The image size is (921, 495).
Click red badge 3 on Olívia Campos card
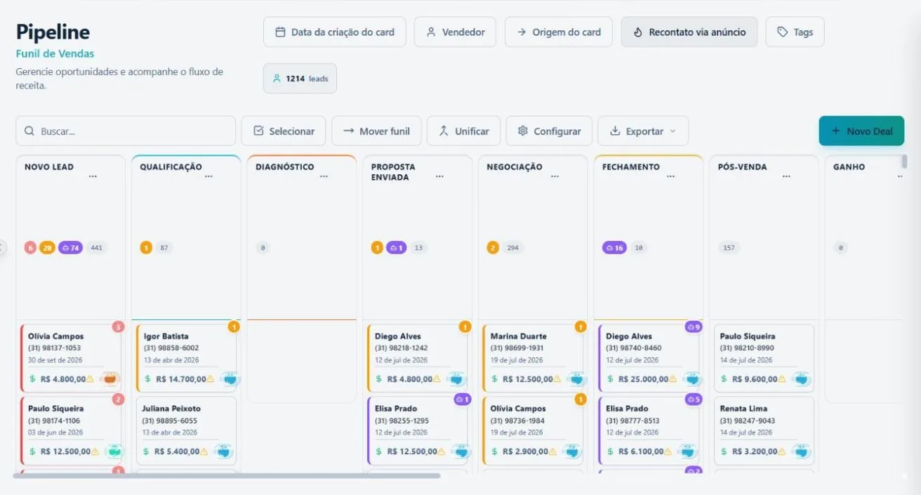[x=119, y=326]
